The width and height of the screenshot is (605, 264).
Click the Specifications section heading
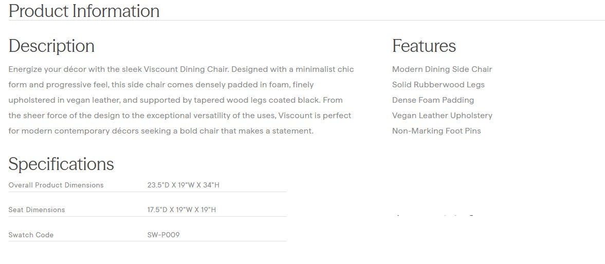61,164
